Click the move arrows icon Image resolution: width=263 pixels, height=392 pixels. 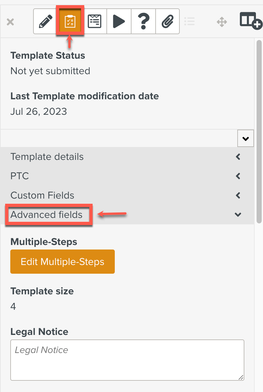(x=222, y=22)
